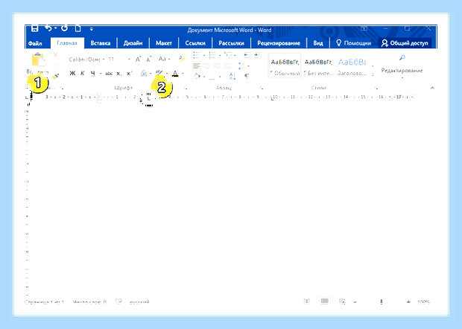Open the font size 11 combo box
Screen dimensions: 462x329
[119, 59]
